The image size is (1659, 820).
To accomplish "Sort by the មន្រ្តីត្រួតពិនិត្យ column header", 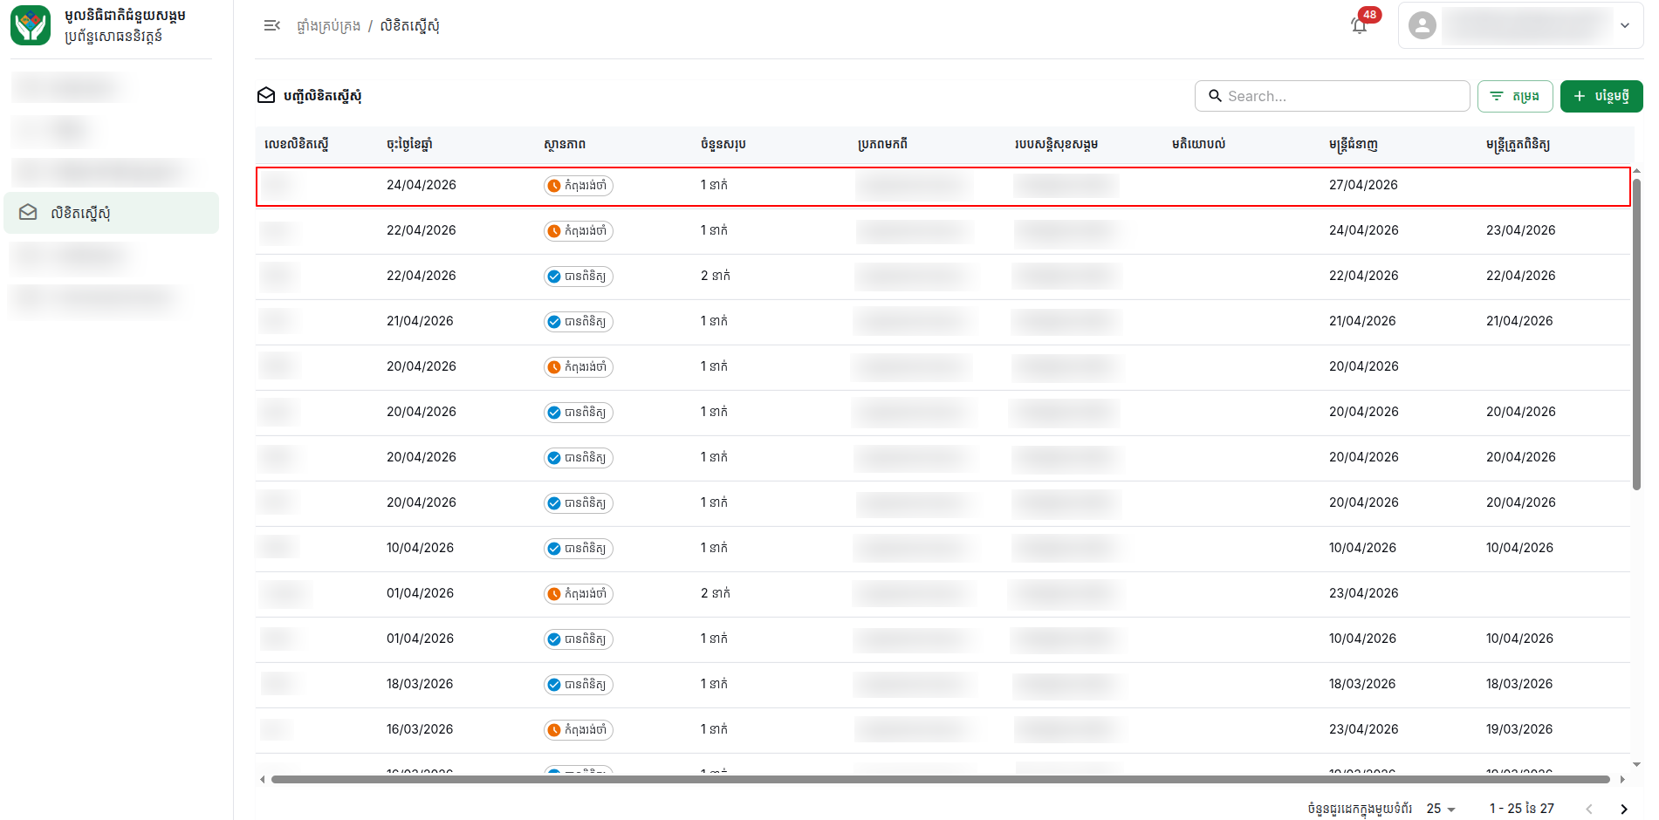I will pyautogui.click(x=1518, y=144).
